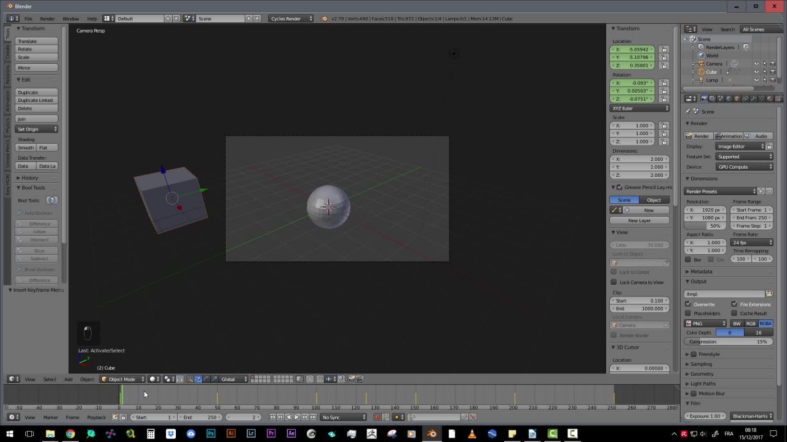
Task: Select the Modifiers wrench icon in Properties
Action: tap(754, 98)
